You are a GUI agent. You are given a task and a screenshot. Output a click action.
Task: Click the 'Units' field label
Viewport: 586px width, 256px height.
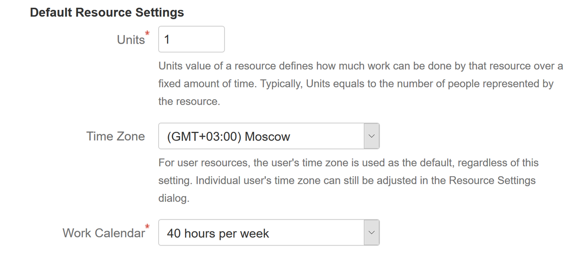click(131, 40)
